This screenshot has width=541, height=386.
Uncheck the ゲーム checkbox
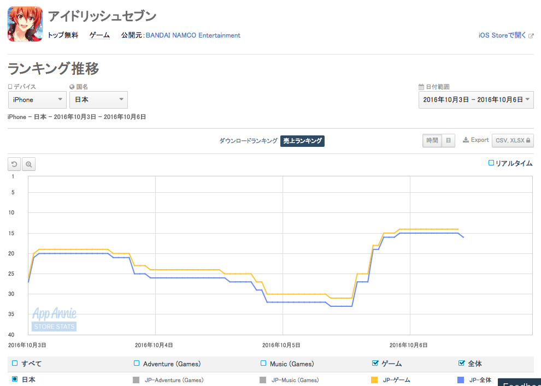tap(375, 363)
